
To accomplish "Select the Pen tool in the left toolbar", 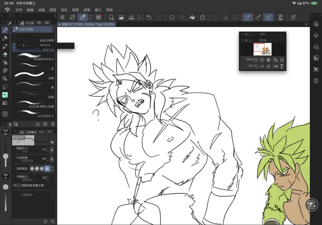I will 5,30.
